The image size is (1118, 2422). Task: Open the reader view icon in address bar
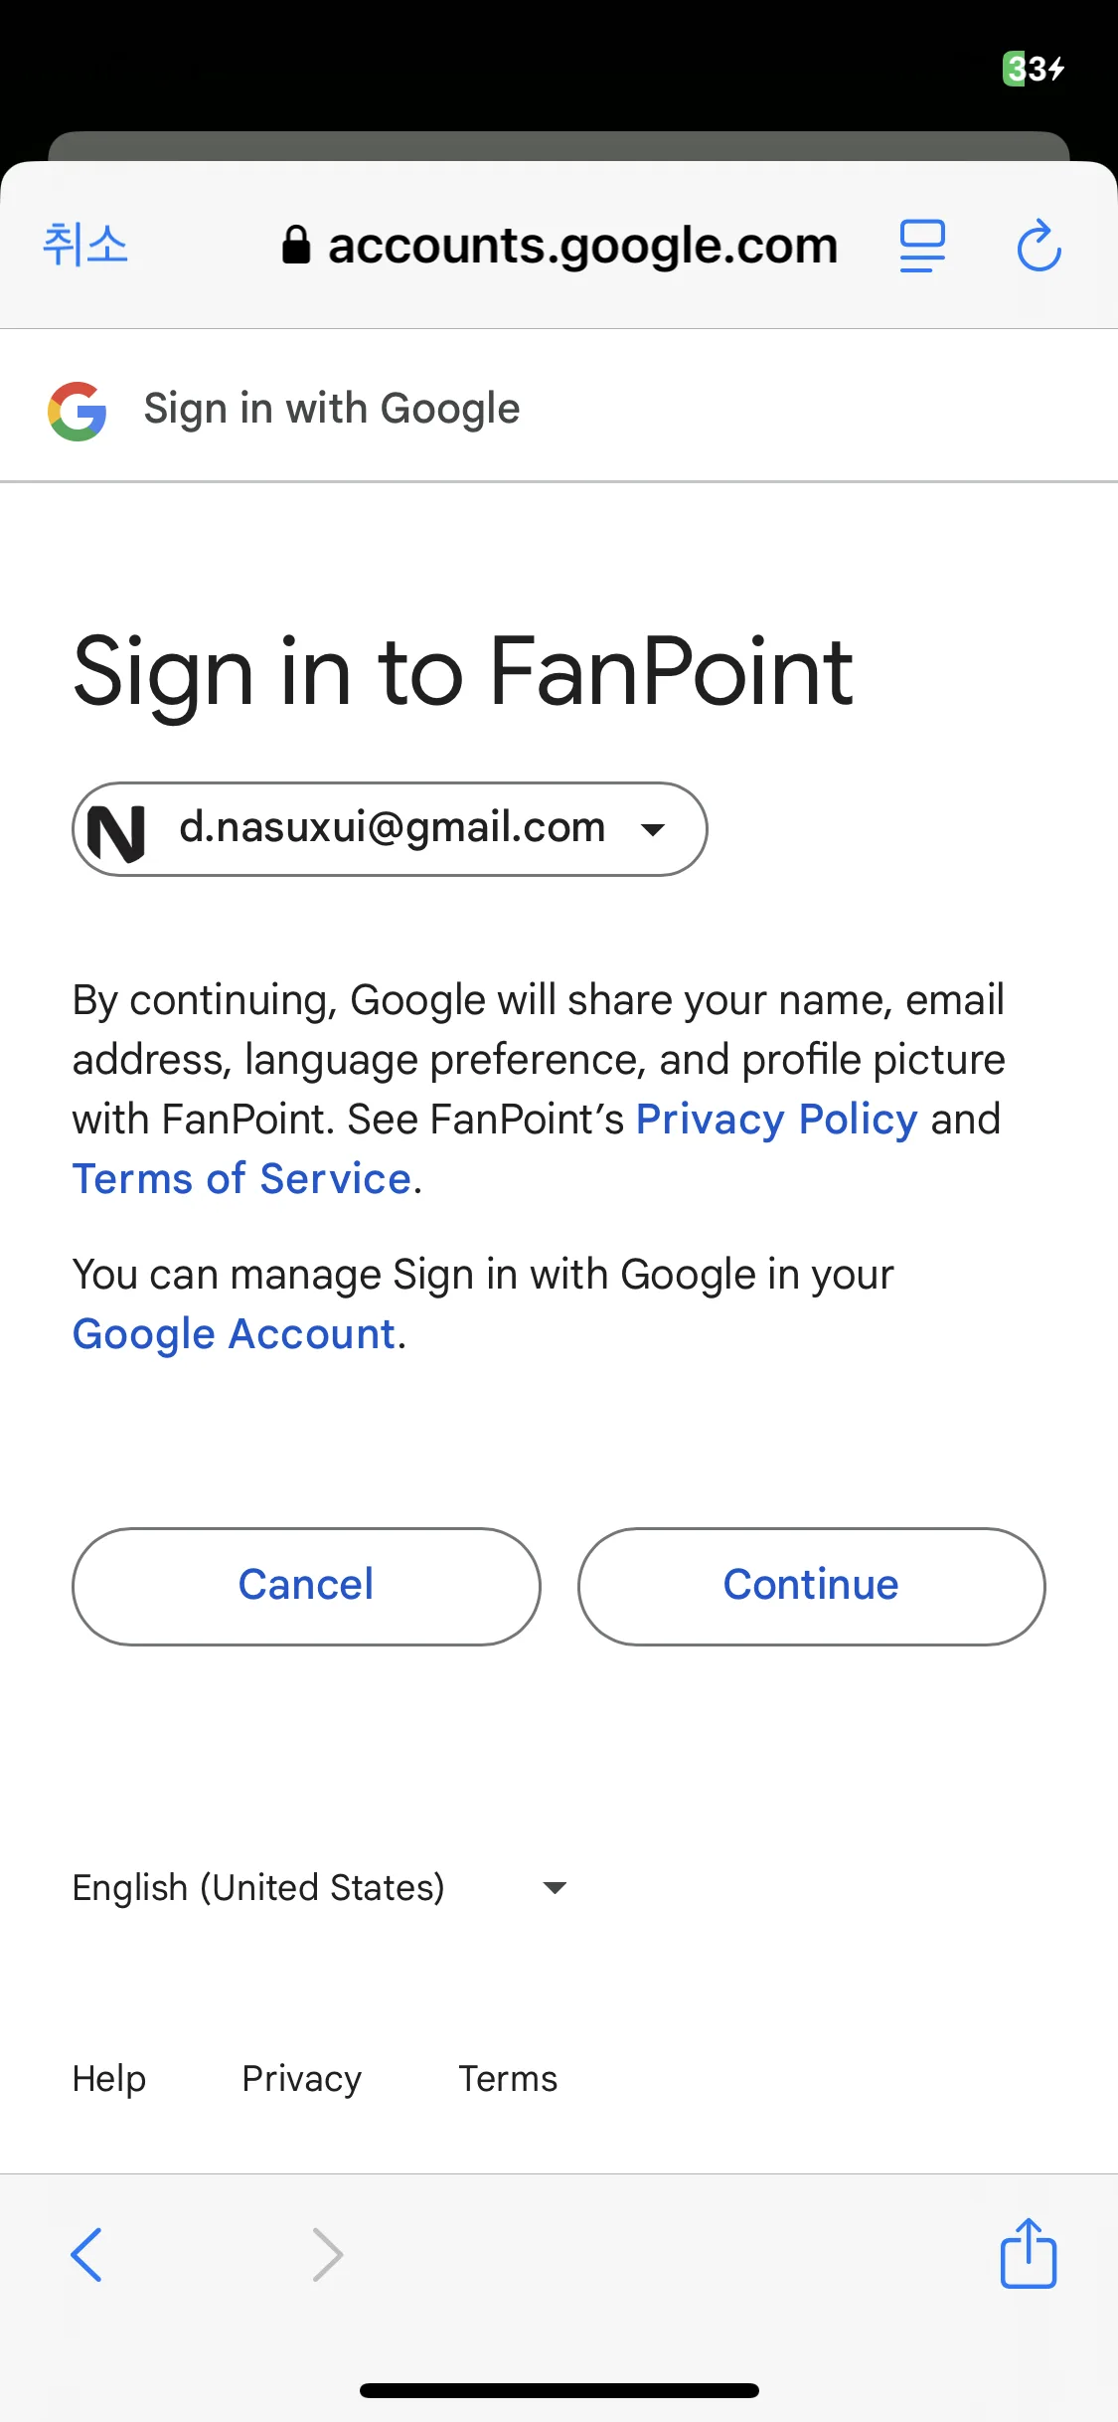[x=922, y=246]
